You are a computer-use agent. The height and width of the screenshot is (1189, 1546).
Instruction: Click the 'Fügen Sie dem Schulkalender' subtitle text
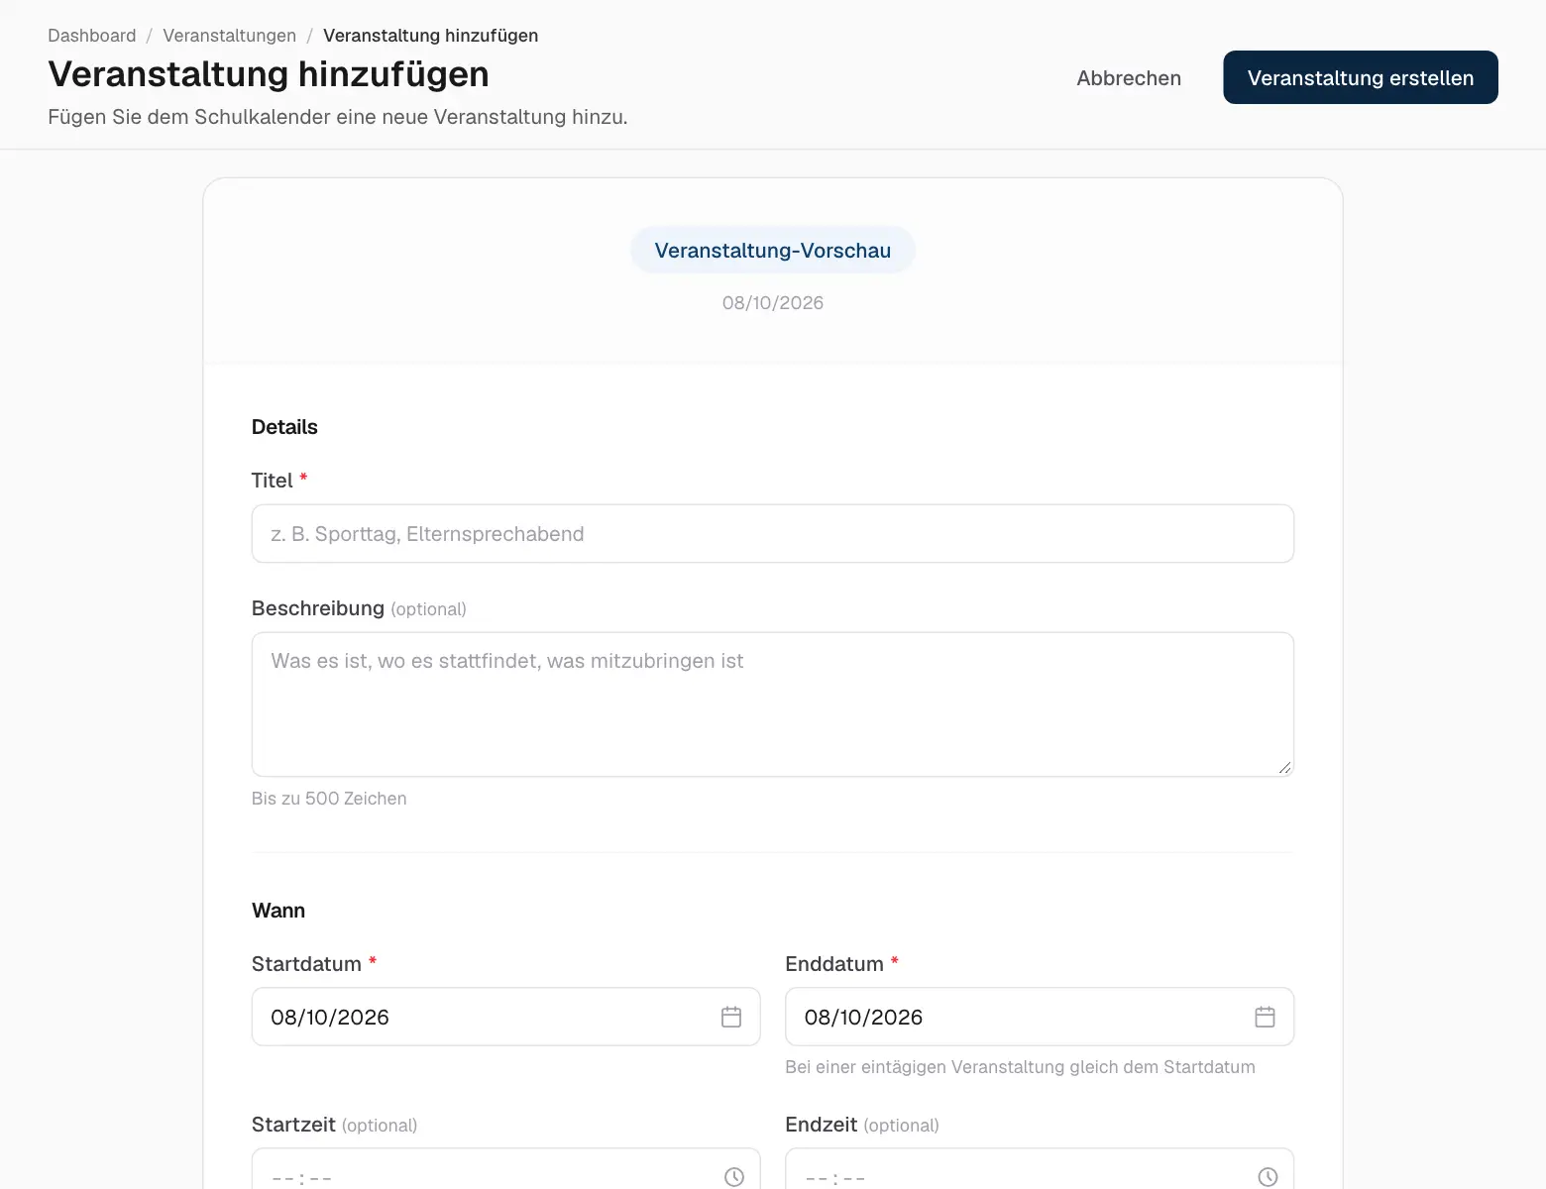[x=338, y=117]
